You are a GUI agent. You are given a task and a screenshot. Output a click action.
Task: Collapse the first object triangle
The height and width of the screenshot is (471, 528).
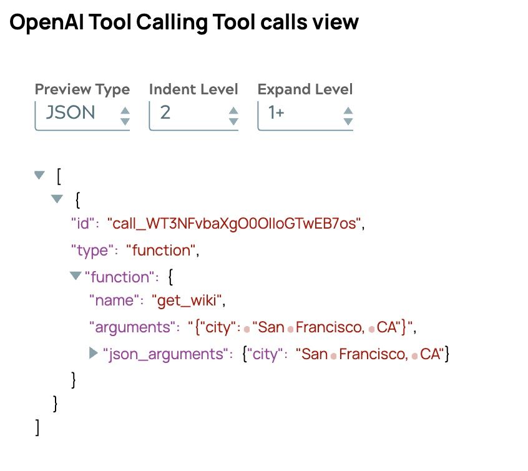pyautogui.click(x=57, y=199)
